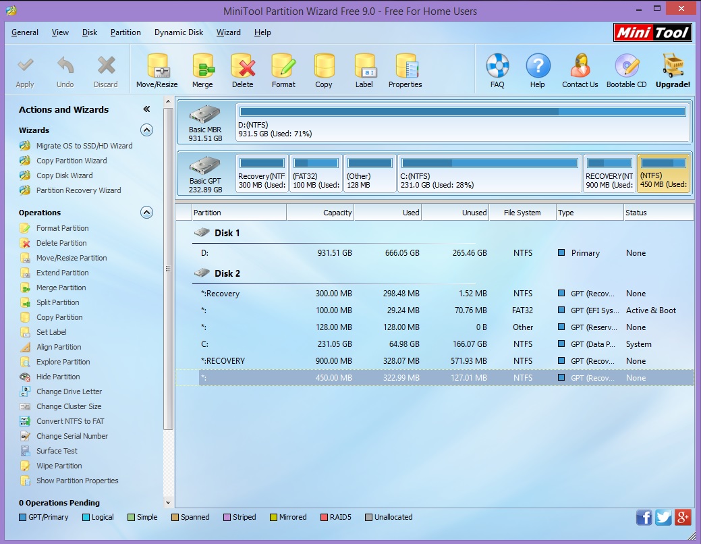Choose Move/Resize Partition in sidebar
Image resolution: width=701 pixels, height=544 pixels.
click(x=63, y=258)
